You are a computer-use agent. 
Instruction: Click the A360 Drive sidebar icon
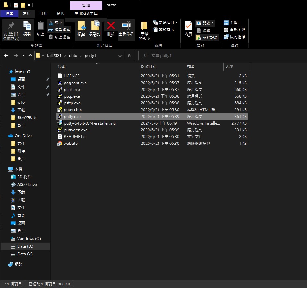click(13, 185)
